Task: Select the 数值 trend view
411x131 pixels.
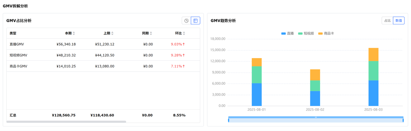Action: [x=399, y=21]
